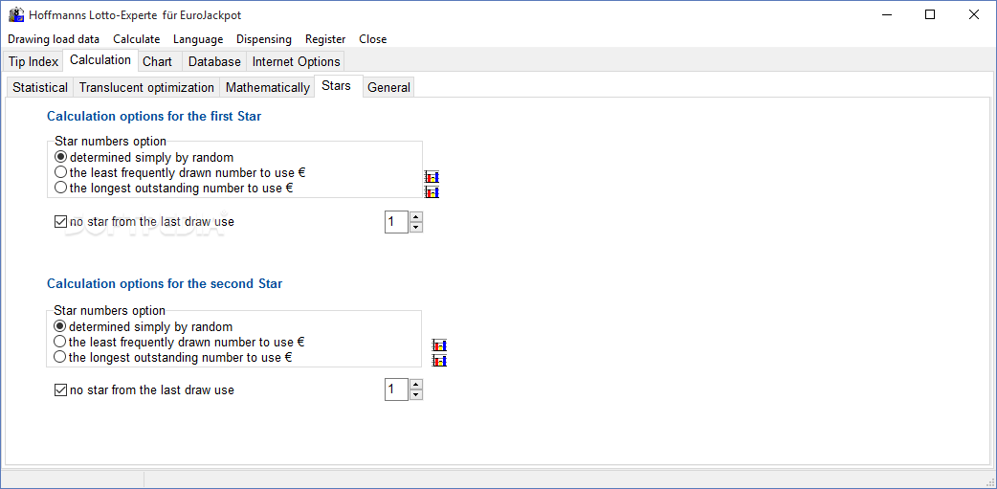Open chart icon for first star least frequent
This screenshot has width=997, height=489.
tap(432, 177)
